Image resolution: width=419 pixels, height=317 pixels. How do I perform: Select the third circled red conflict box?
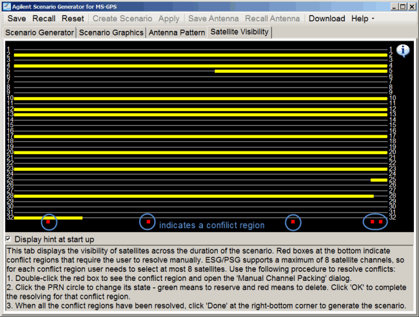(x=293, y=222)
